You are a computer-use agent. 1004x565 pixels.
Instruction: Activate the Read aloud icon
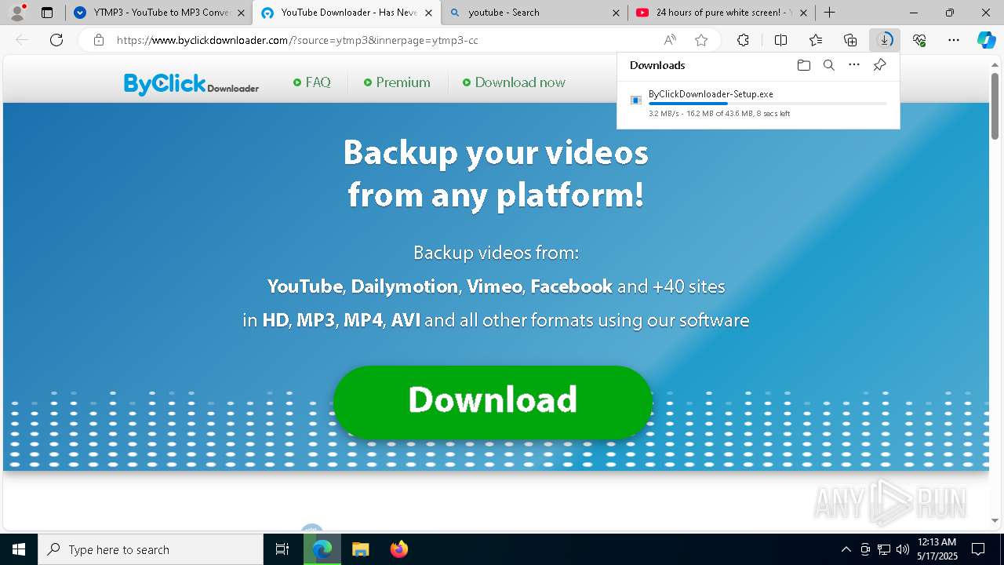pos(670,40)
